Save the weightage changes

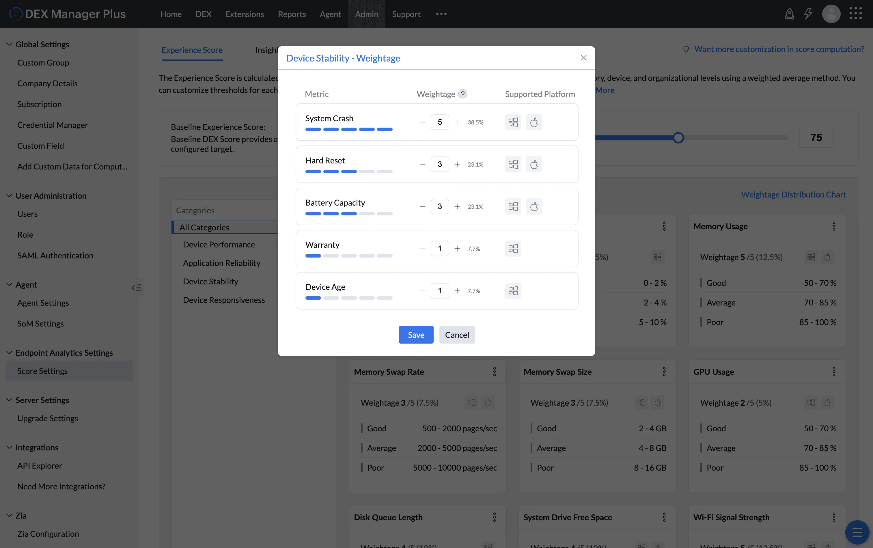416,335
